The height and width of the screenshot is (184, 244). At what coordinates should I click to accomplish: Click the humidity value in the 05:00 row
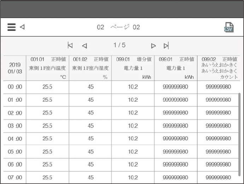tap(91, 152)
